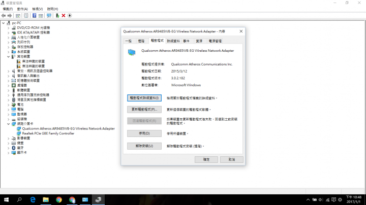Show hidden tray icons chevron

pyautogui.click(x=308, y=199)
